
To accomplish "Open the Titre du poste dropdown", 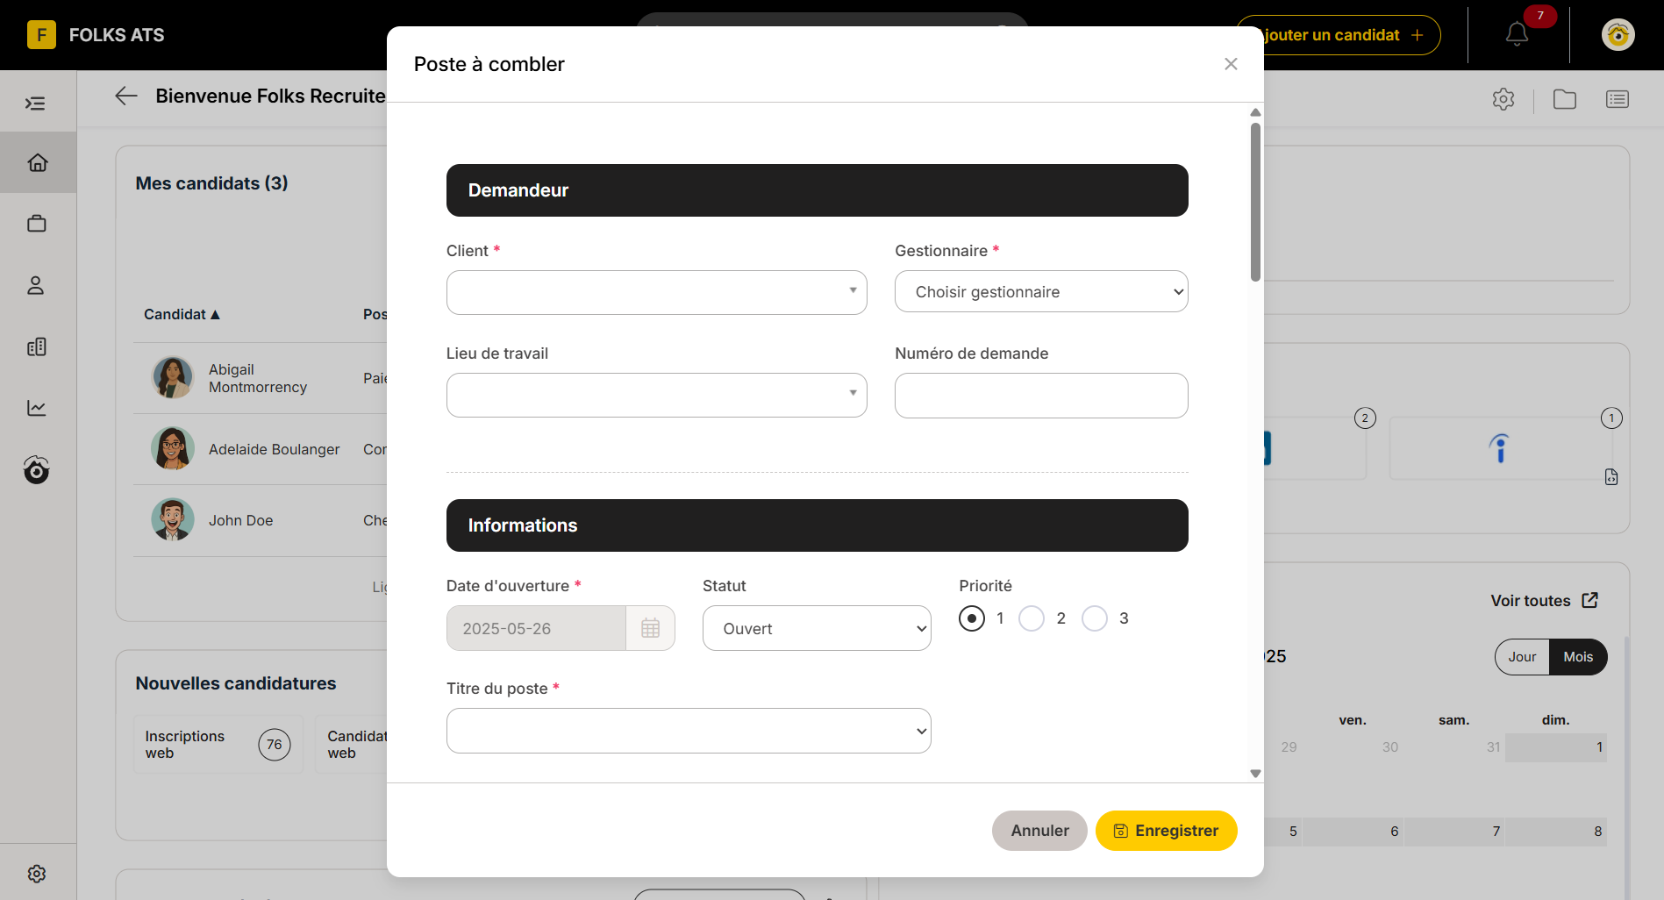I will click(689, 731).
